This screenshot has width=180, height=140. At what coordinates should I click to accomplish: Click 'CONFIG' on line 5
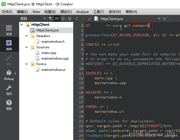(92, 45)
